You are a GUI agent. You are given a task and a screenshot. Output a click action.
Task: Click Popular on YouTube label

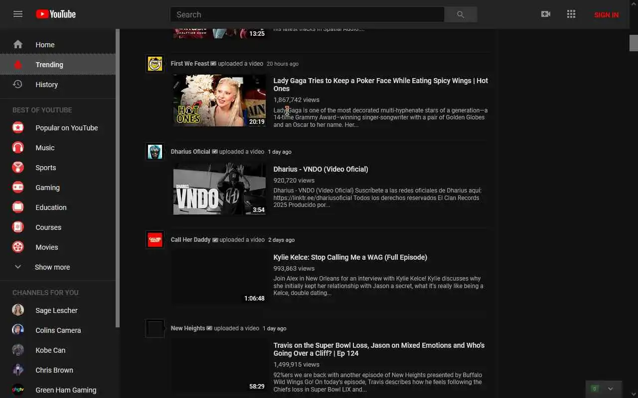[67, 128]
